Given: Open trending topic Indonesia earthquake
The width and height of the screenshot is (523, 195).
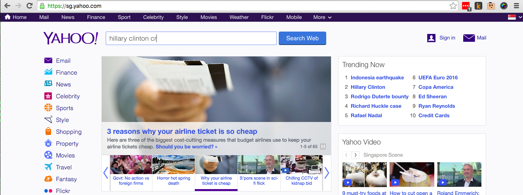Looking at the screenshot, I should tap(377, 78).
